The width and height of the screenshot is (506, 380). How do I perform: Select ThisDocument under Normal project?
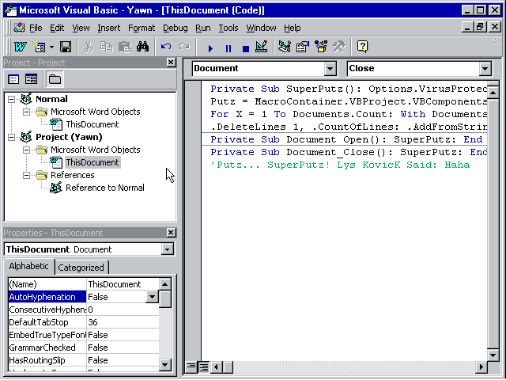click(93, 124)
